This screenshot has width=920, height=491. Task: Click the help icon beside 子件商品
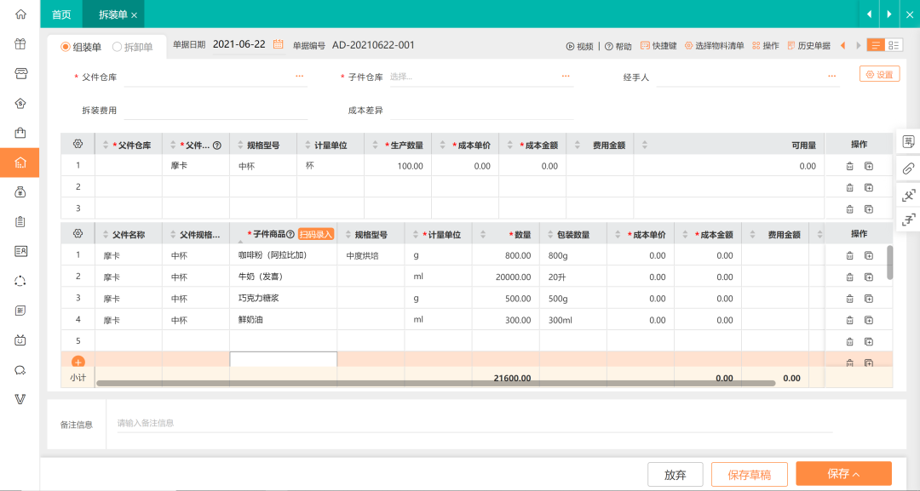pos(290,234)
